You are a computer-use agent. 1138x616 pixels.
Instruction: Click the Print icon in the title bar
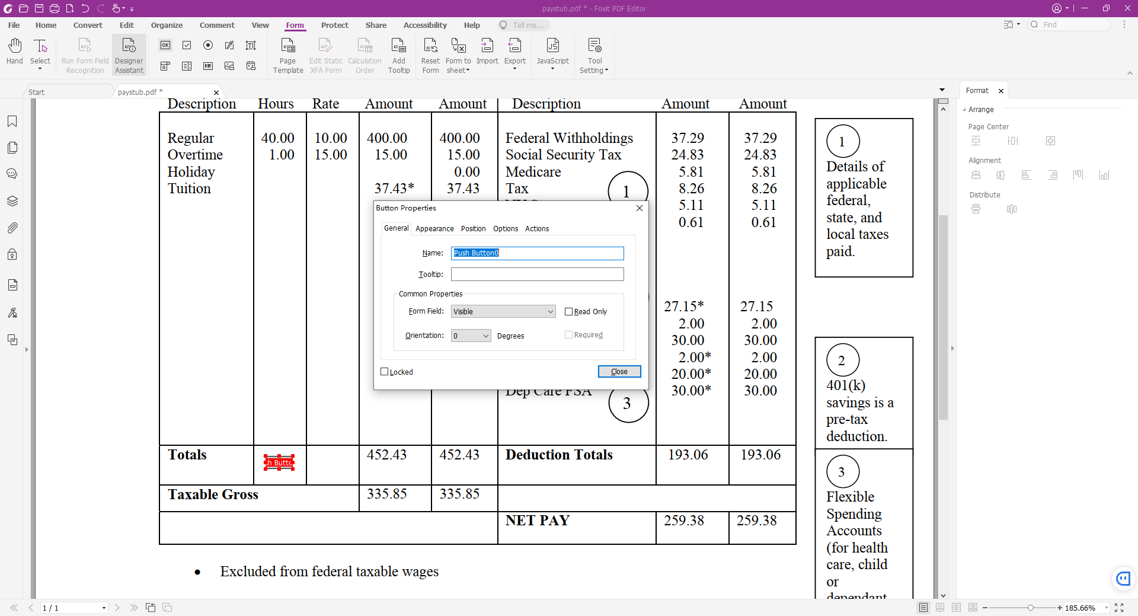[55, 8]
